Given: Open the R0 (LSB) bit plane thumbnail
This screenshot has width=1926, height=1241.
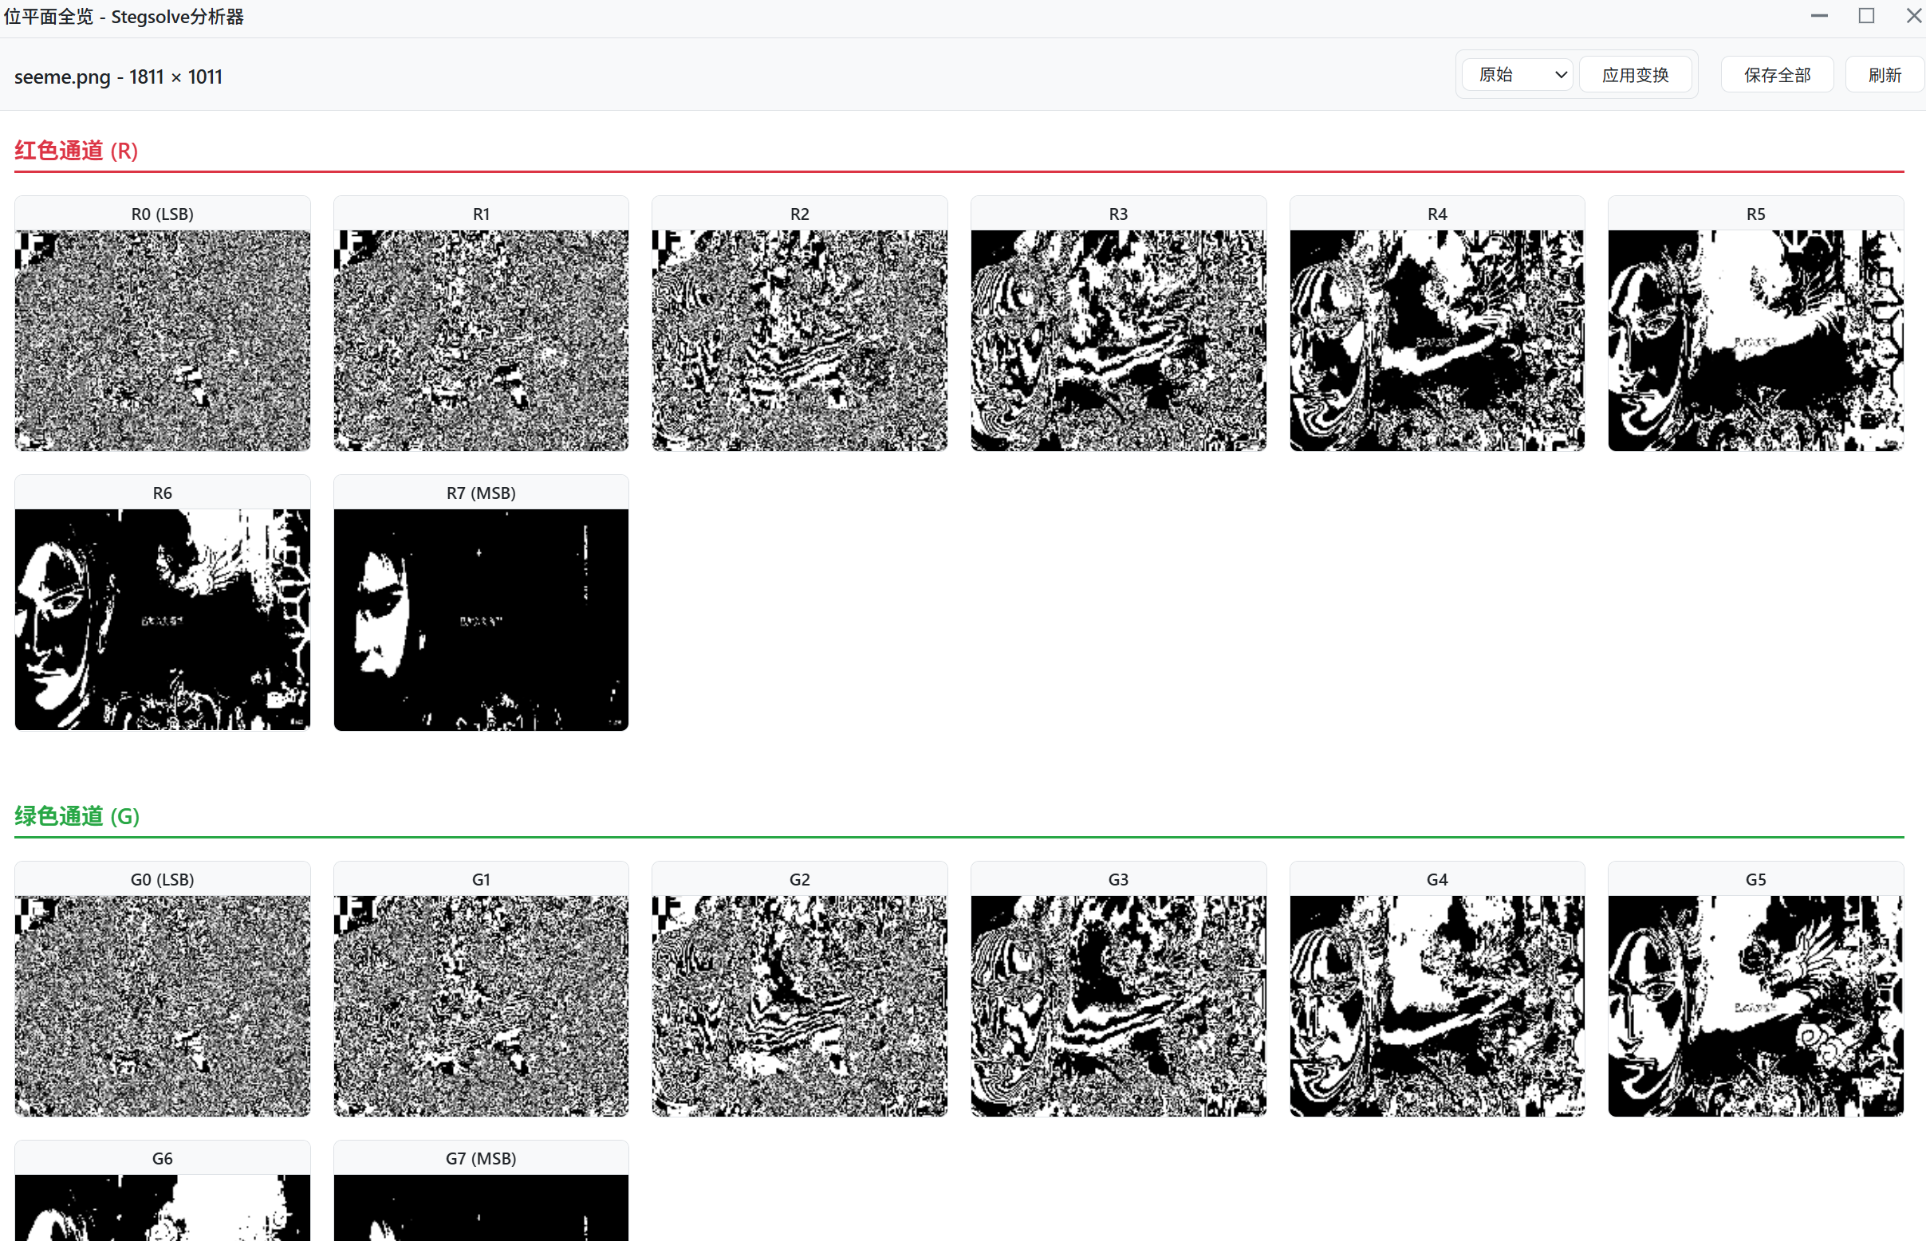Looking at the screenshot, I should click(162, 340).
